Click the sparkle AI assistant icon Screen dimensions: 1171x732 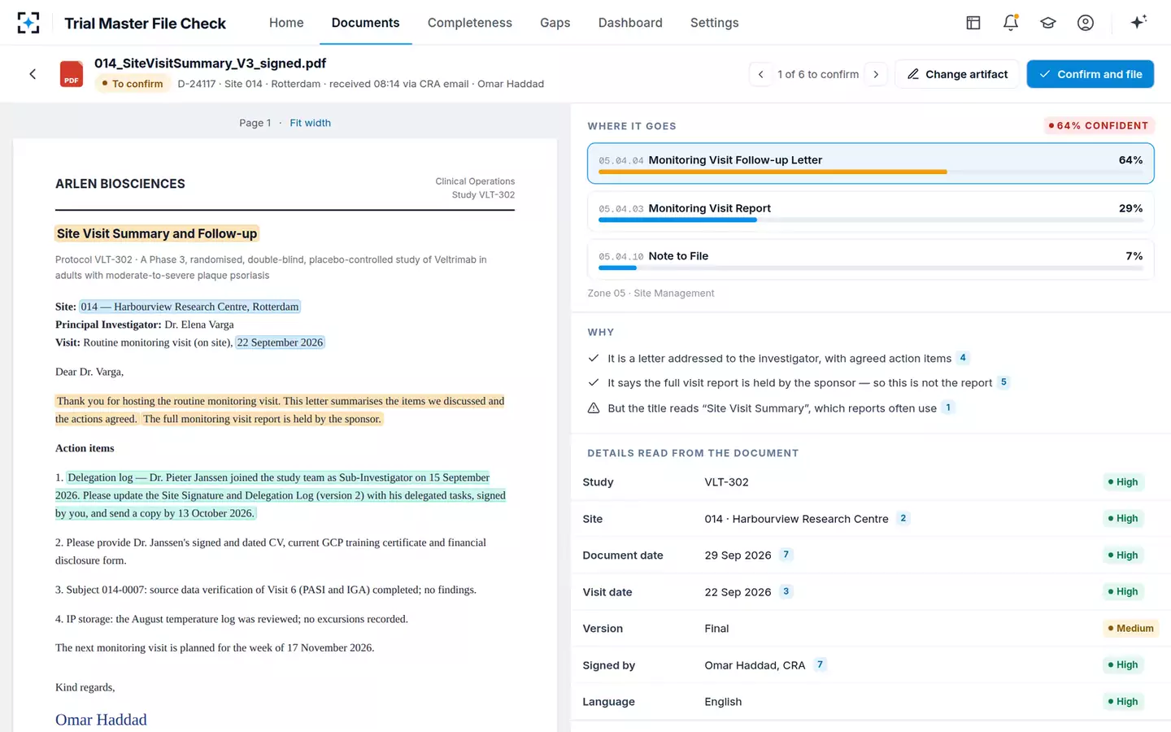click(x=1138, y=22)
